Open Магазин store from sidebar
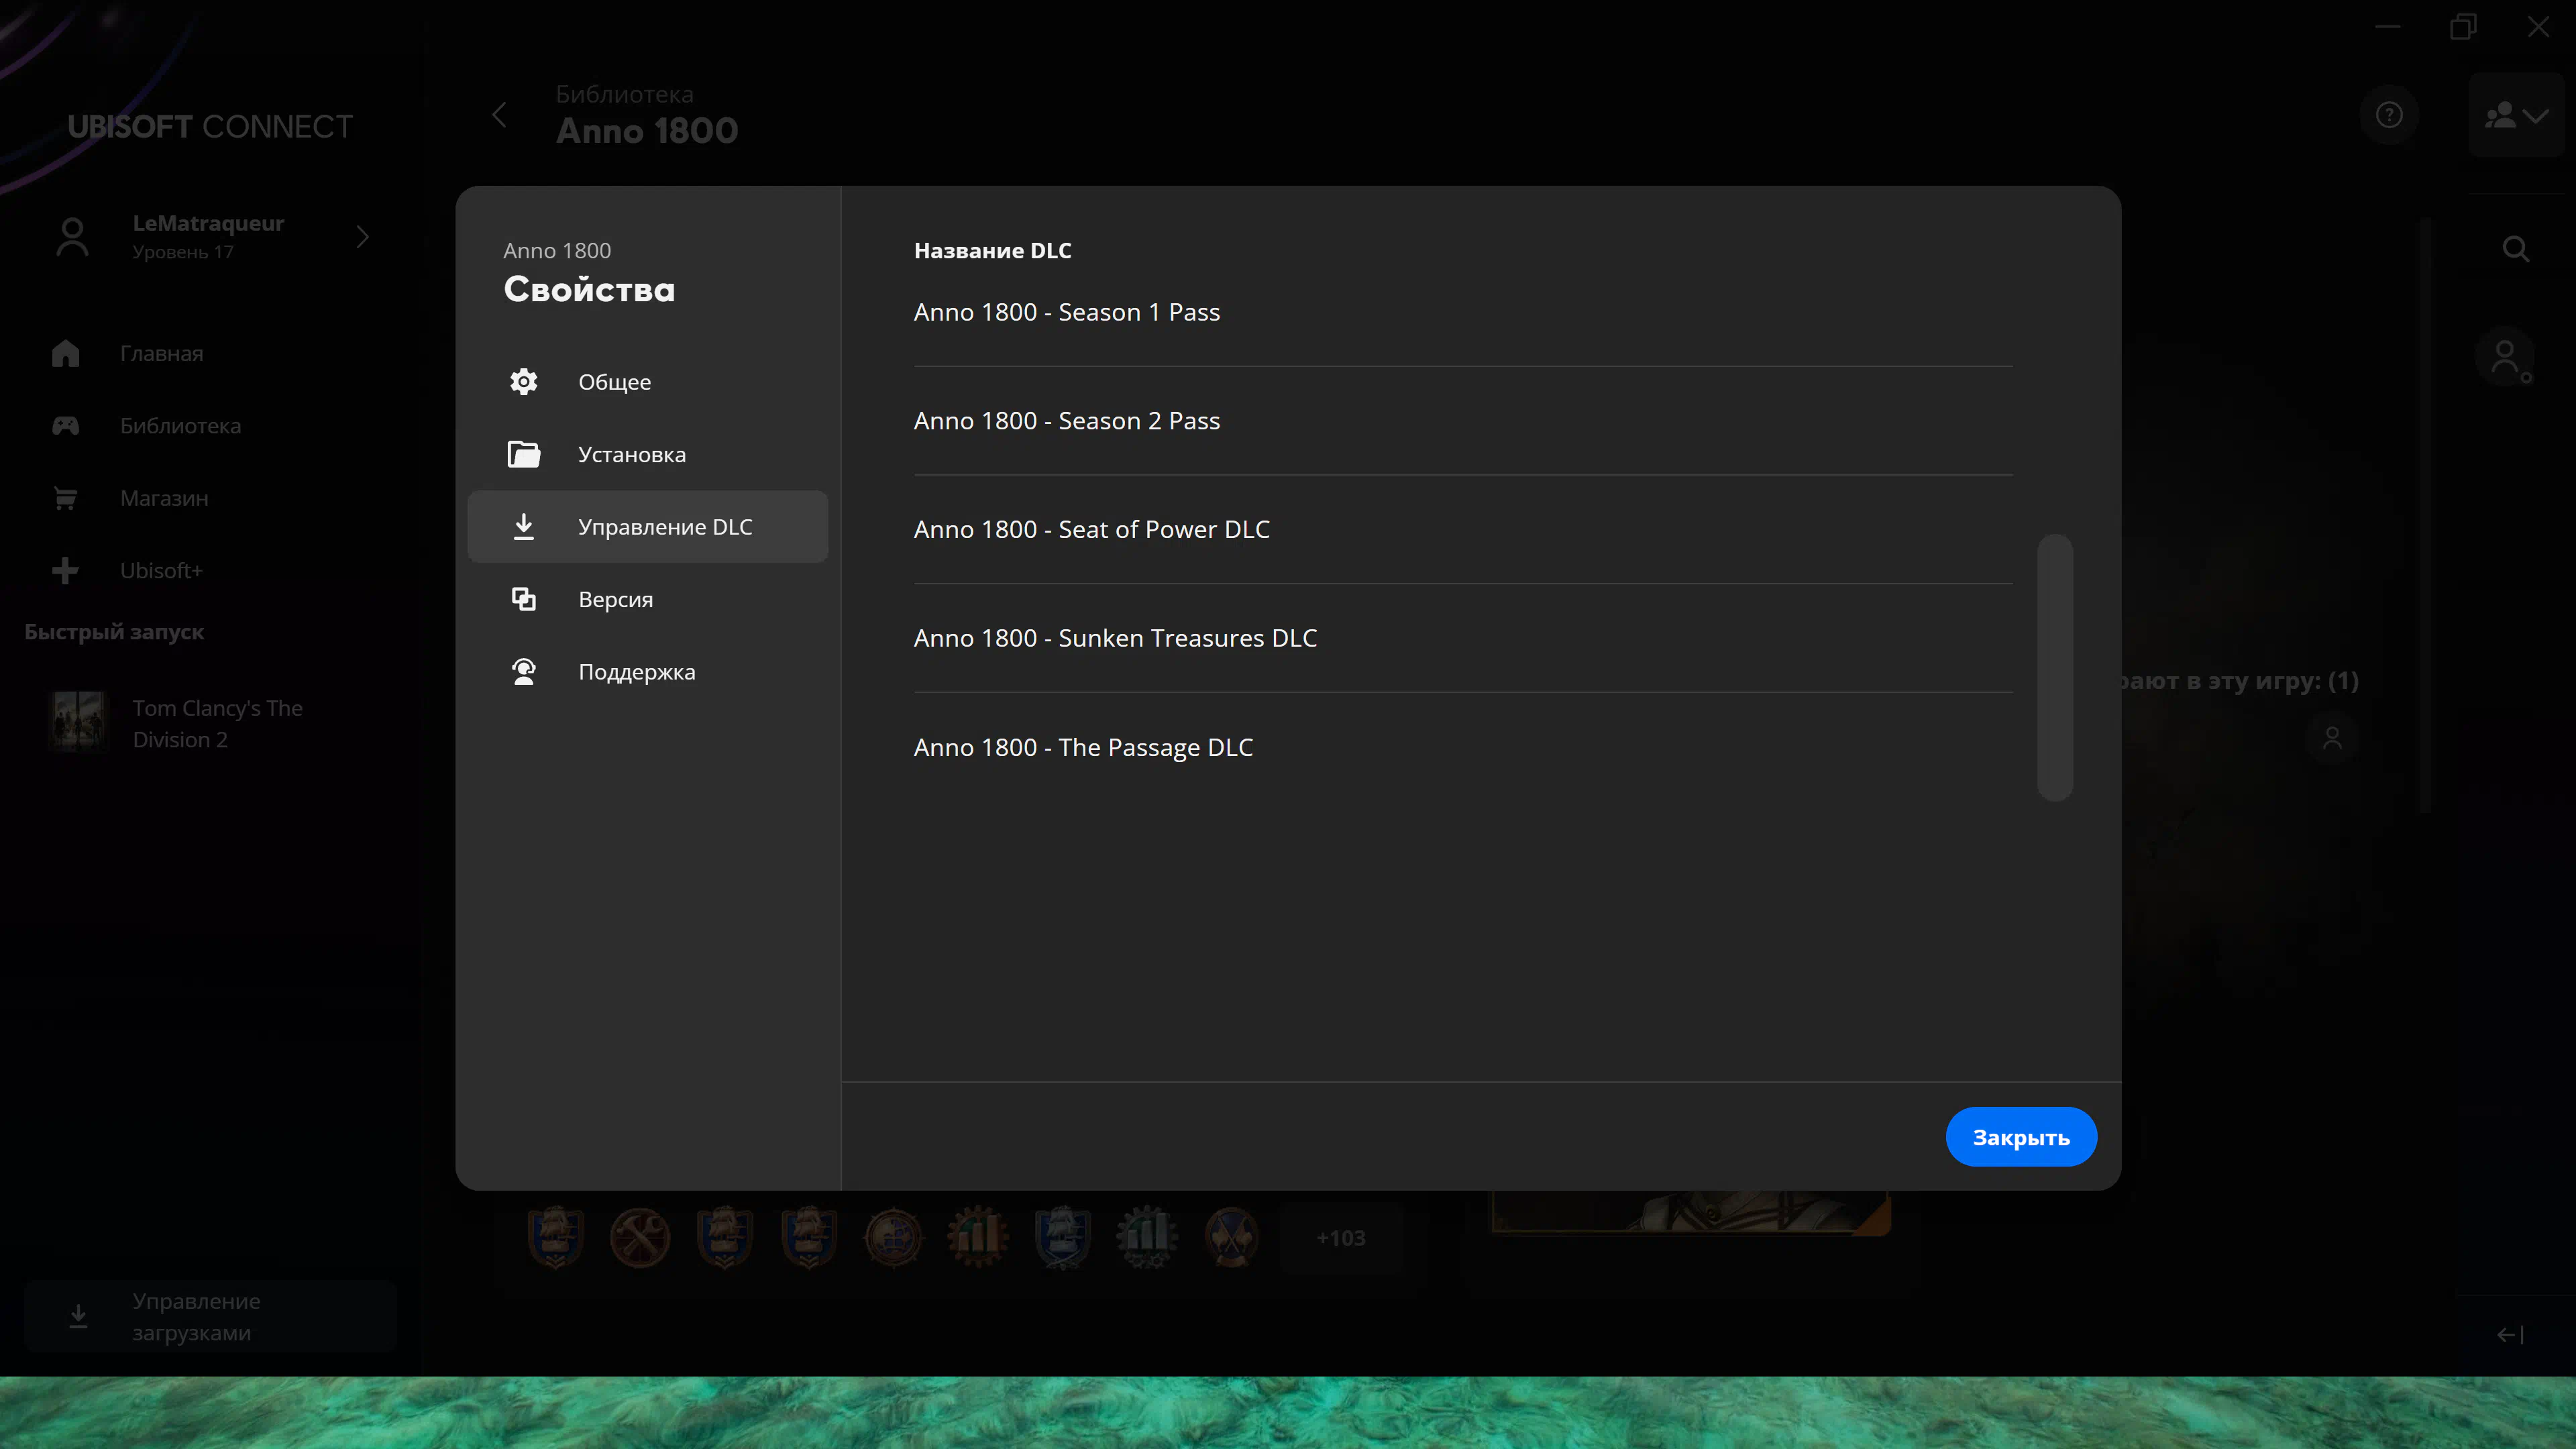 pos(163,498)
